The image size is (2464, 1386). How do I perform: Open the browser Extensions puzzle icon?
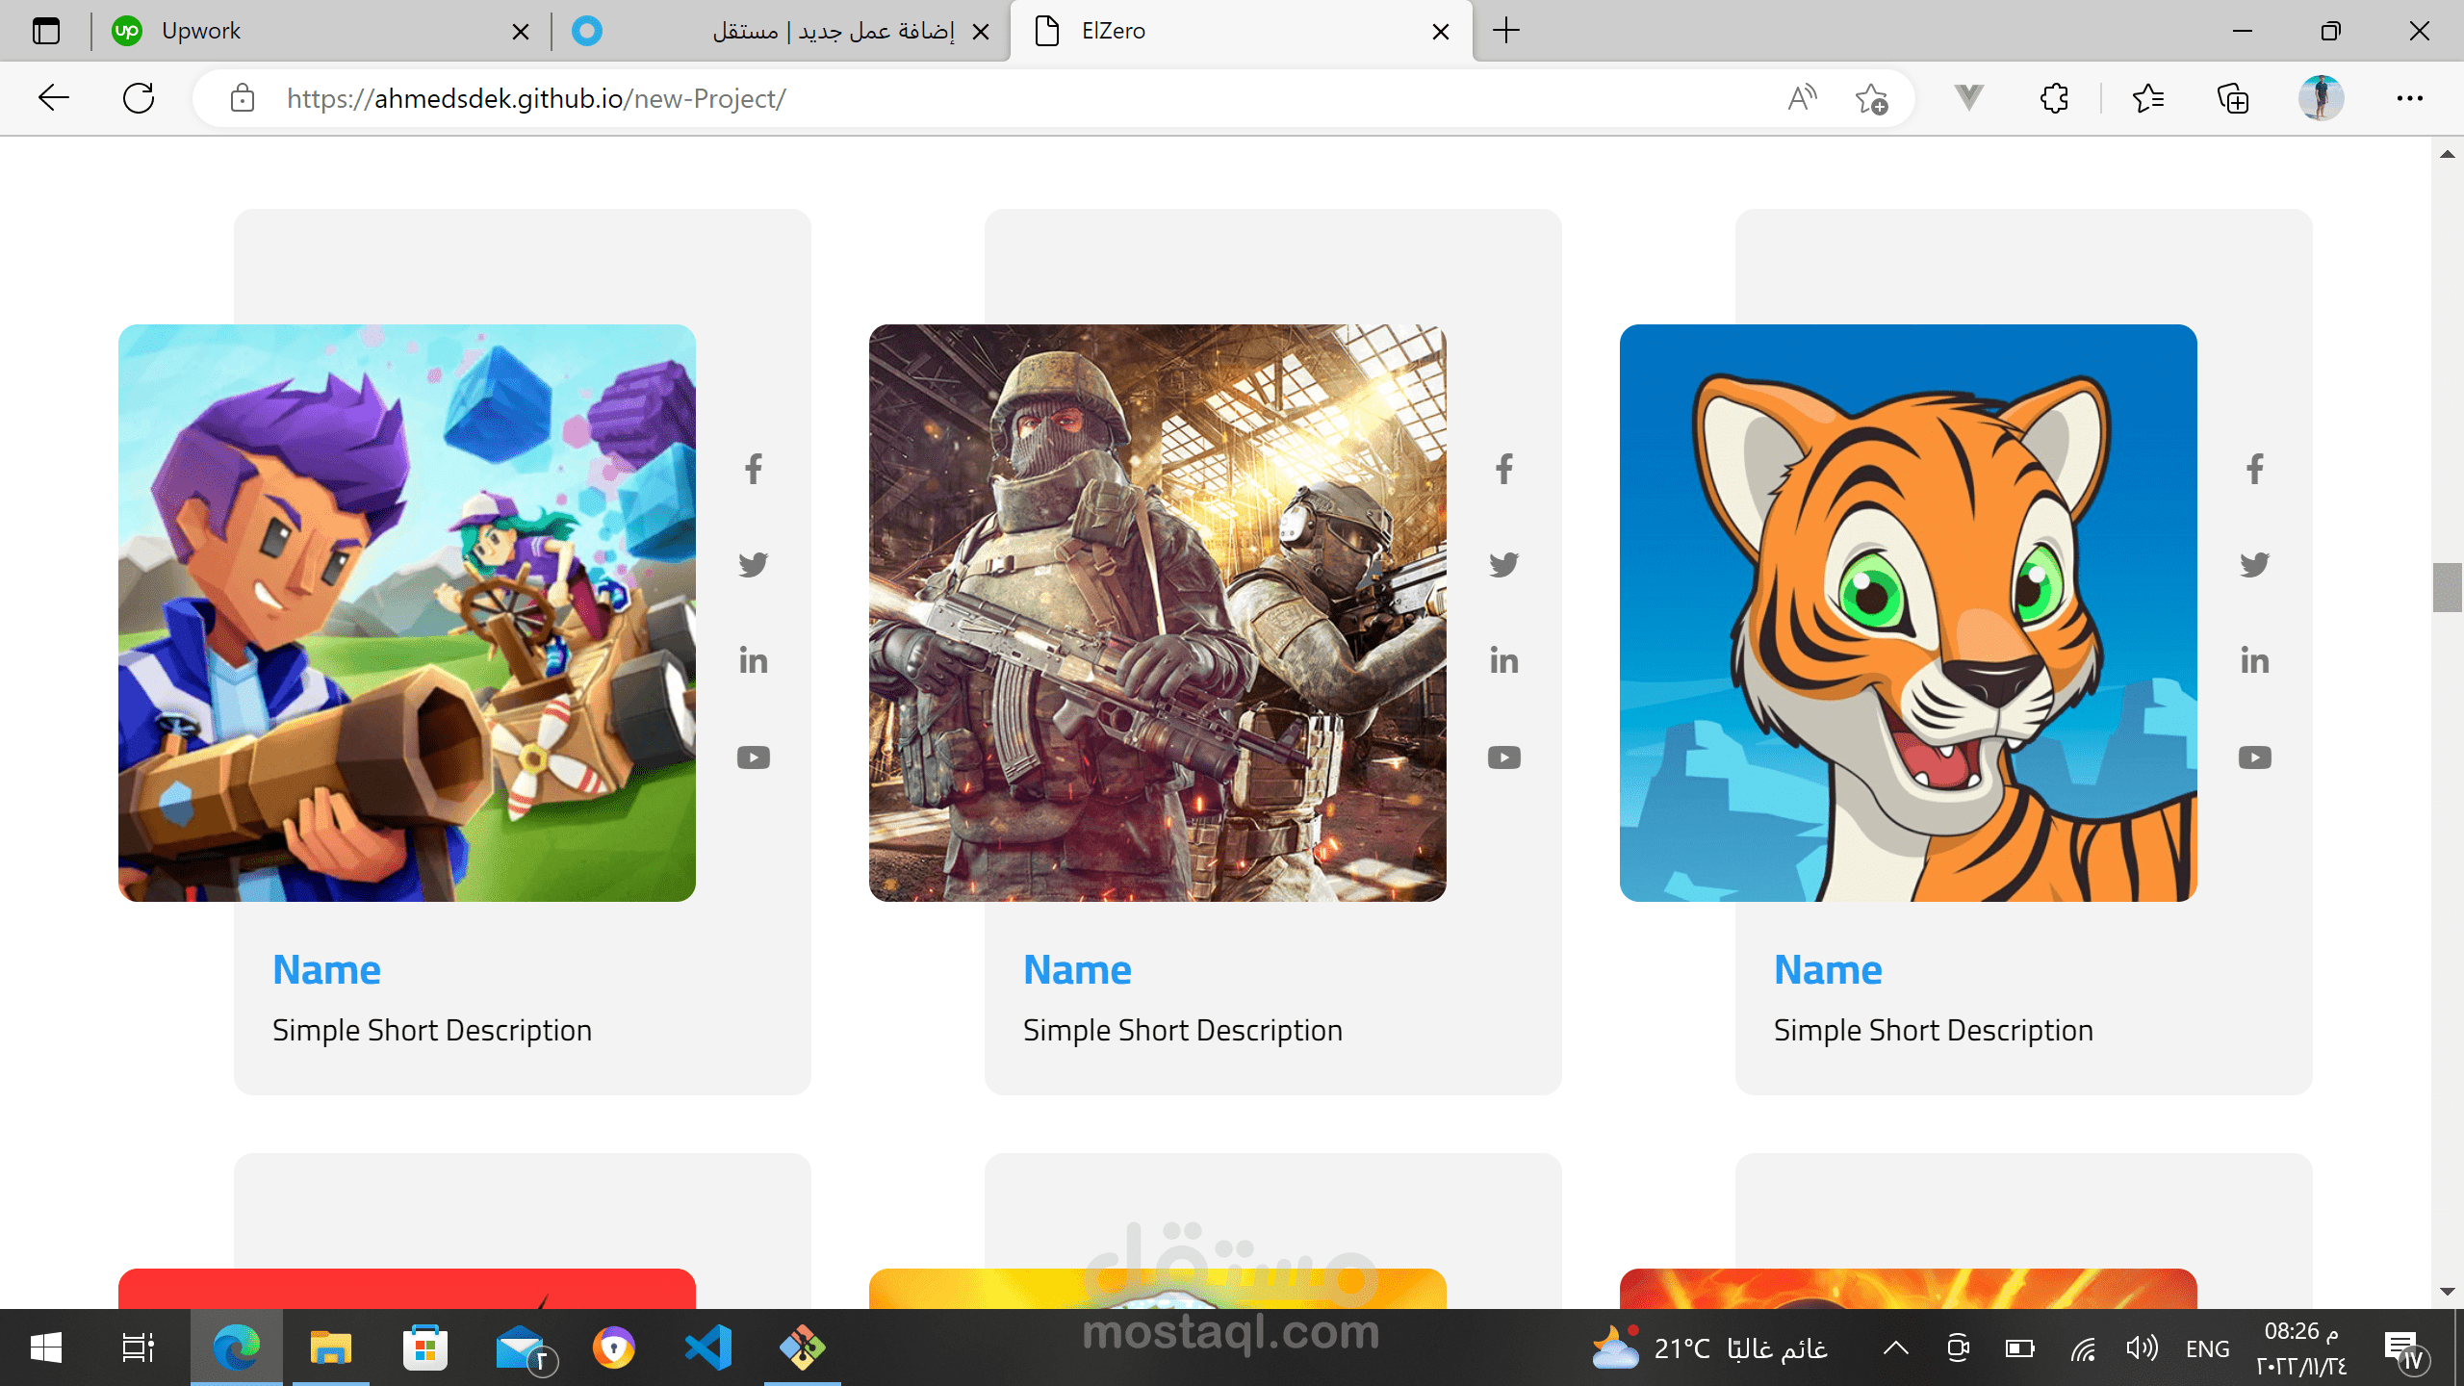tap(2054, 98)
